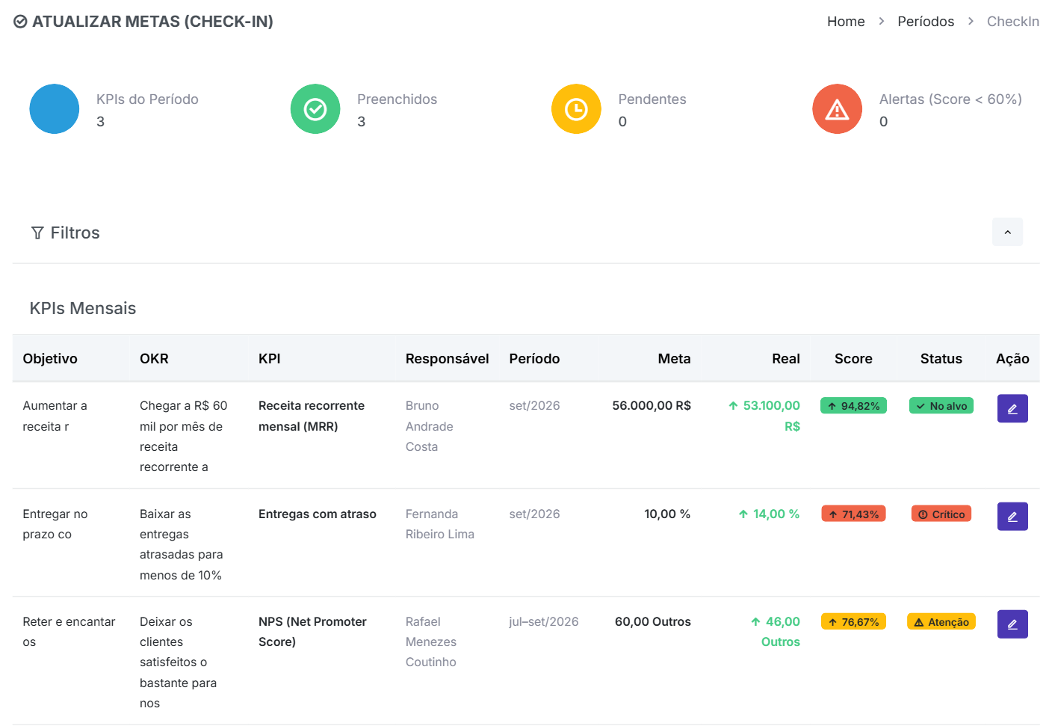Click the No alvo status badge
This screenshot has width=1052, height=726.
(941, 405)
